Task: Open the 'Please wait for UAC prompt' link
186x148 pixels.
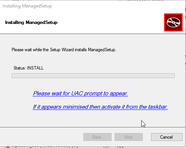Action: click(80, 93)
